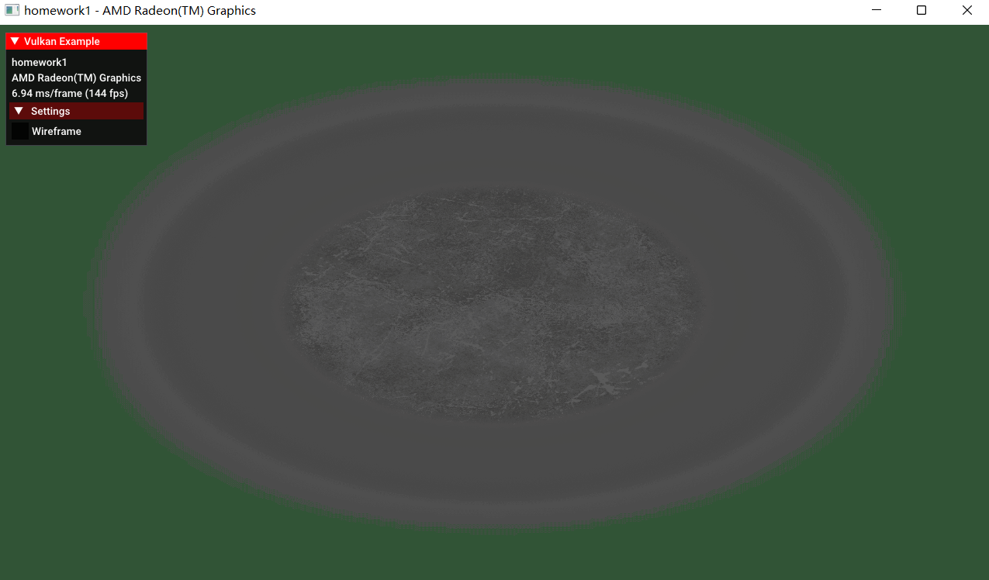
Task: Click the Wireframe label text
Action: point(57,131)
